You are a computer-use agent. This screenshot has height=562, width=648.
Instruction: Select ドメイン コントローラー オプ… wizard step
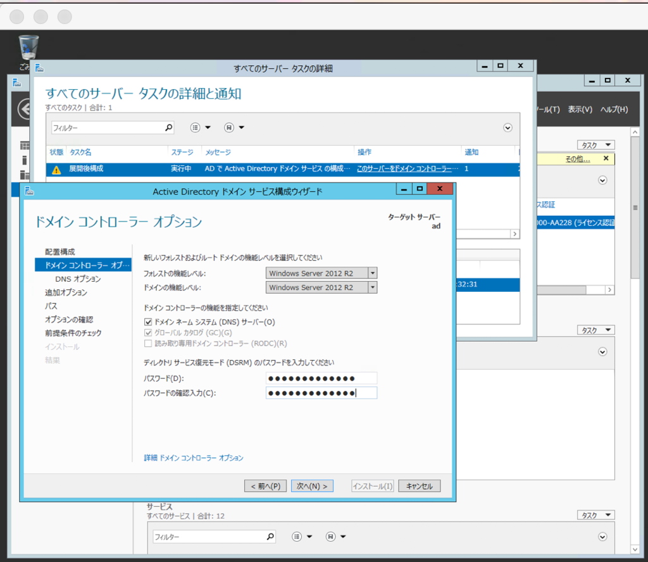[x=83, y=265]
